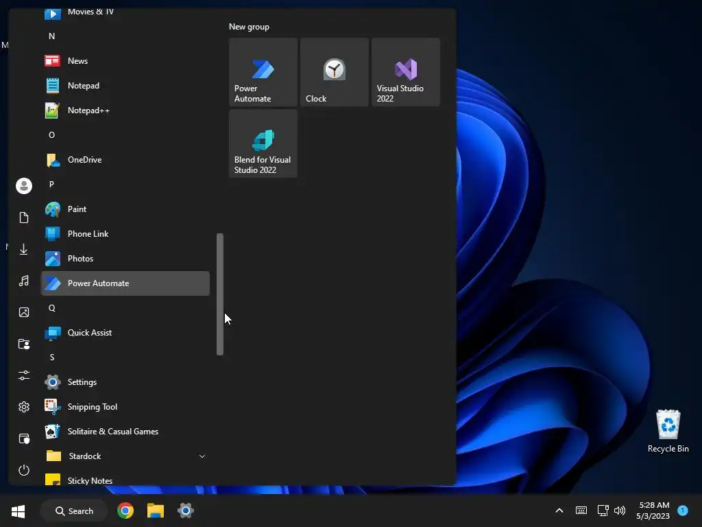This screenshot has width=702, height=527.
Task: Select the Recycle Bin on desktop
Action: [668, 431]
